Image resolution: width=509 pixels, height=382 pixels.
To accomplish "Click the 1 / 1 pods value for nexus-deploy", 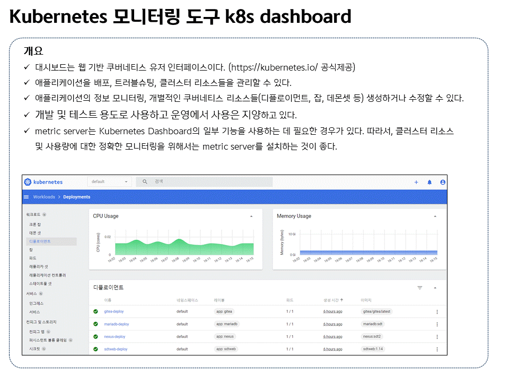I will pos(290,336).
